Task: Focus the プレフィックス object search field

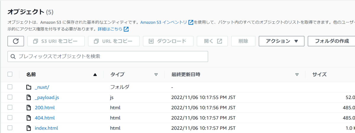Action: click(108, 56)
